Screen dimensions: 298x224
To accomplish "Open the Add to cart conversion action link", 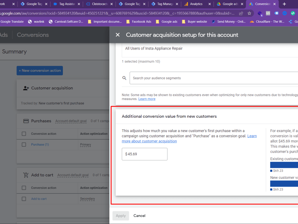I will click(39, 199).
